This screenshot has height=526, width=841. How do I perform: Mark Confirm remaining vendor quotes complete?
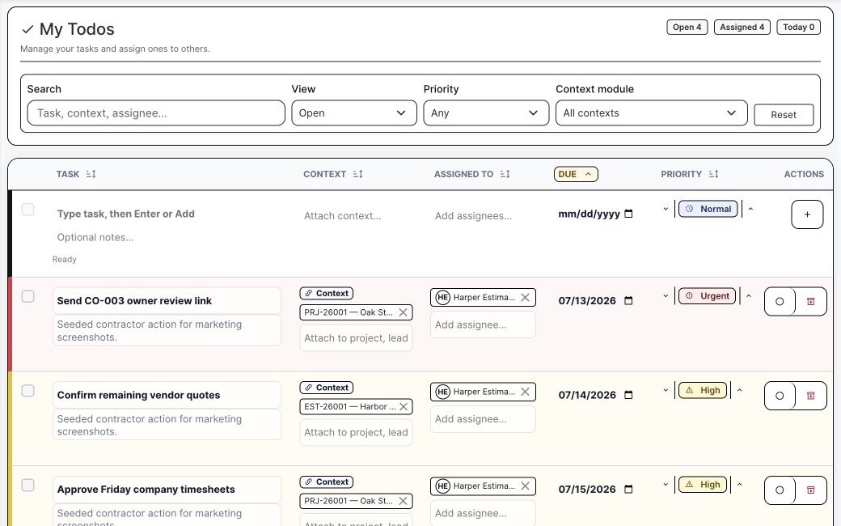(780, 396)
